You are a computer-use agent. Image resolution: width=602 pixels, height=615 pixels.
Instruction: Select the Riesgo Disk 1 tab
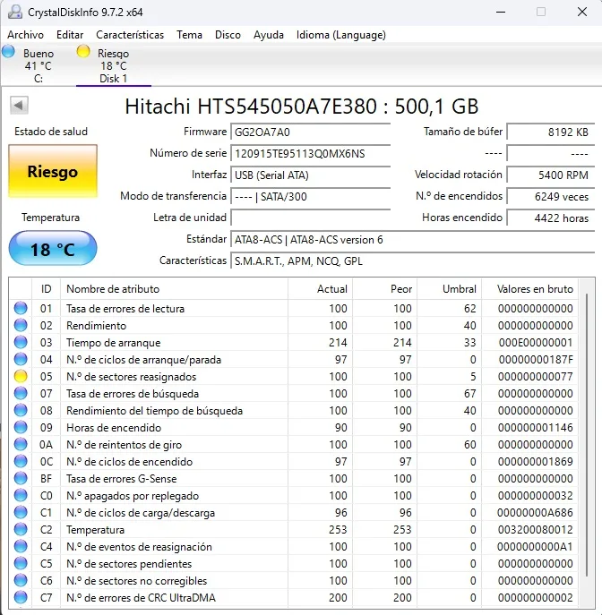(114, 65)
